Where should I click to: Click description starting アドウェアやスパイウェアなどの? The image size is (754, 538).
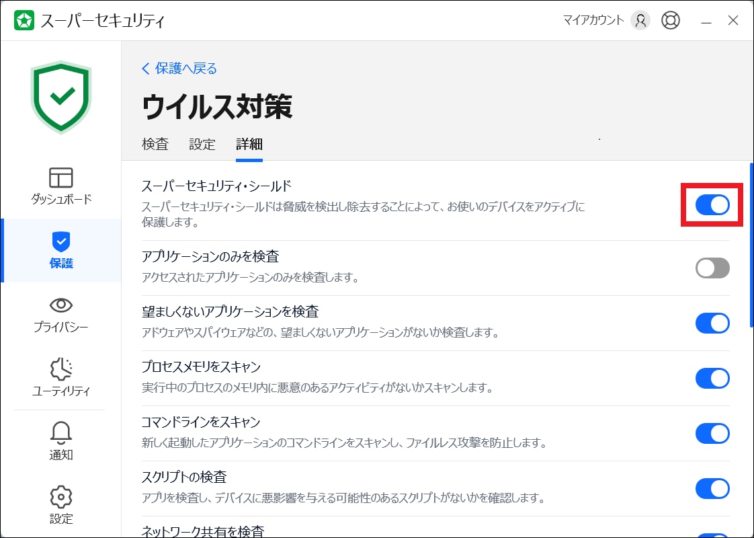[321, 332]
